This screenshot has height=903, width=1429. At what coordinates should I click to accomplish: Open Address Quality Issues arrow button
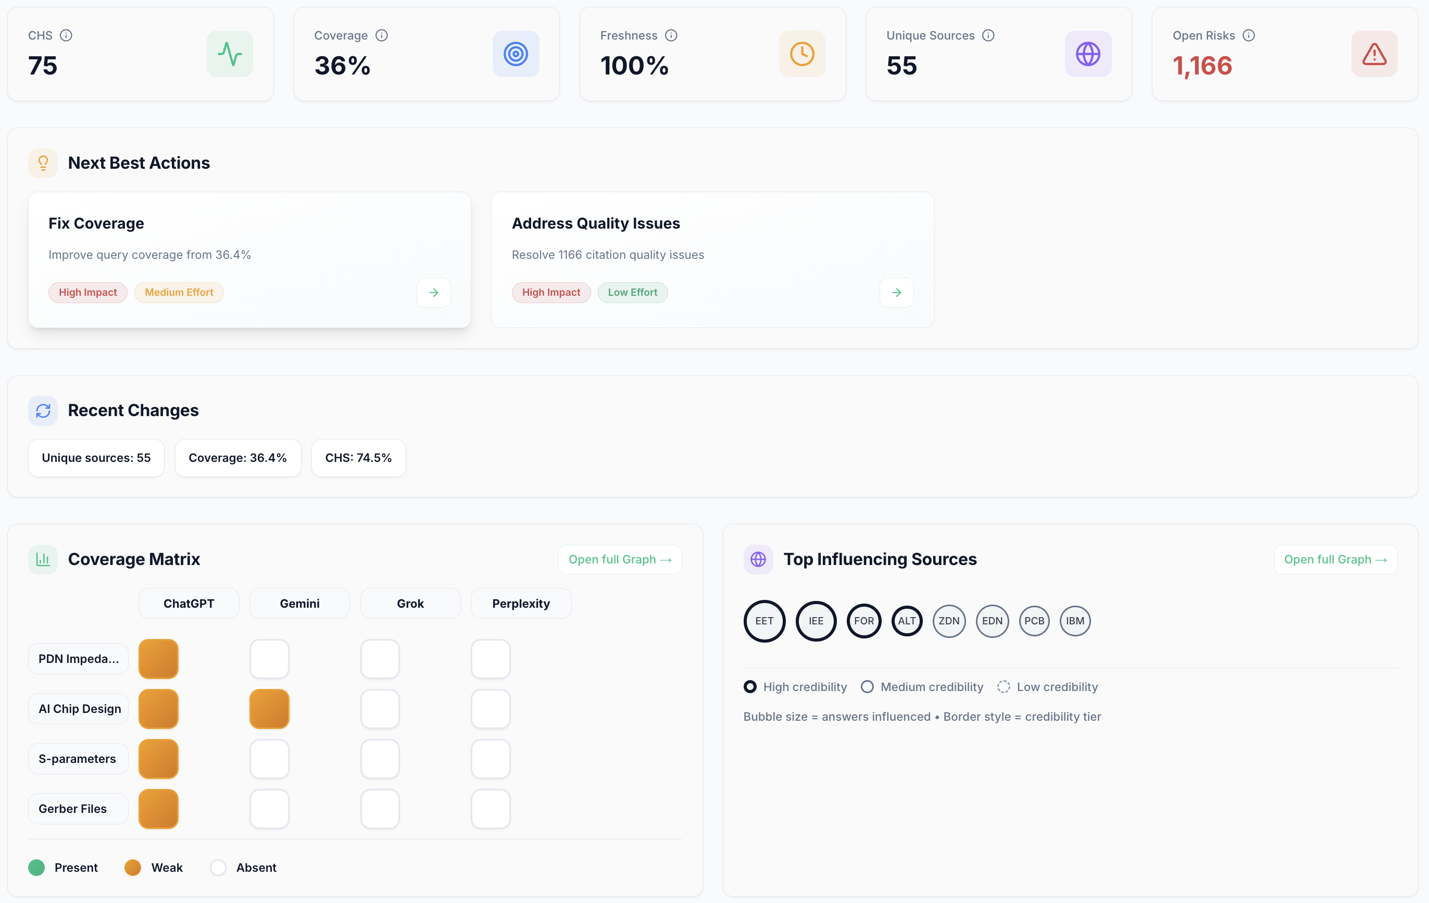[896, 293]
